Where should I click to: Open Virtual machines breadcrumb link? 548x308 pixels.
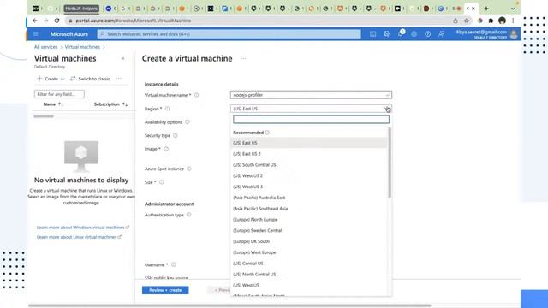click(x=82, y=47)
